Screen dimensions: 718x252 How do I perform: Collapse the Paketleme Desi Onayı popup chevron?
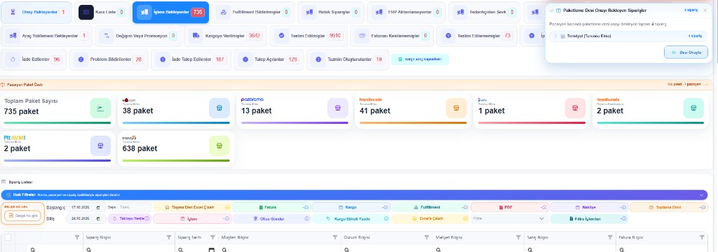pyautogui.click(x=553, y=10)
